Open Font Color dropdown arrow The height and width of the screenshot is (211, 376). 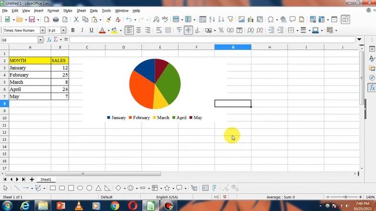[x=108, y=30]
